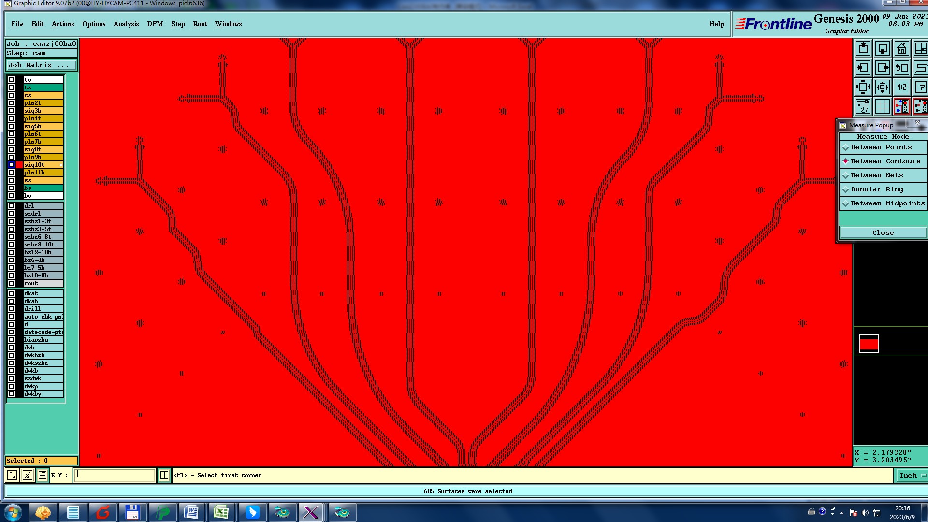The height and width of the screenshot is (522, 928).
Task: Click the pan up arrow icon
Action: click(x=863, y=49)
